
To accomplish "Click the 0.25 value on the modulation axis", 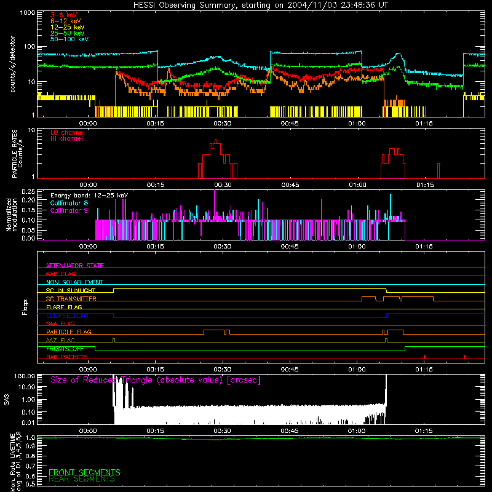I will tap(28, 191).
